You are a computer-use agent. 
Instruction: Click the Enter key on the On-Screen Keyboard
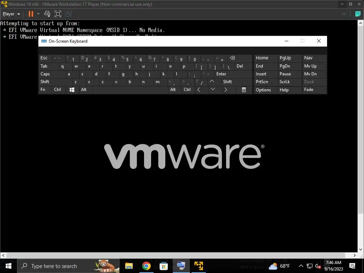pyautogui.click(x=233, y=74)
